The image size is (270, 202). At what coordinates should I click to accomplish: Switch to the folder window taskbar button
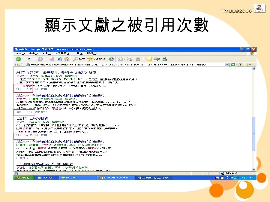tap(78, 178)
